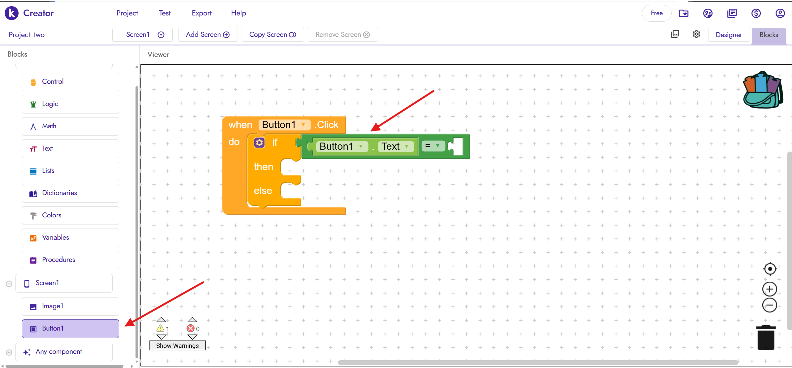Toggle Show Warnings button
This screenshot has height=368, width=792.
[x=177, y=345]
